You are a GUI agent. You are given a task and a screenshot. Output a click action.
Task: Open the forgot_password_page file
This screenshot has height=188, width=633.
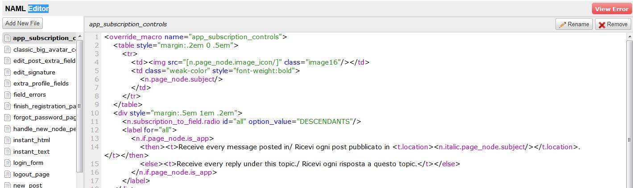[x=44, y=118]
